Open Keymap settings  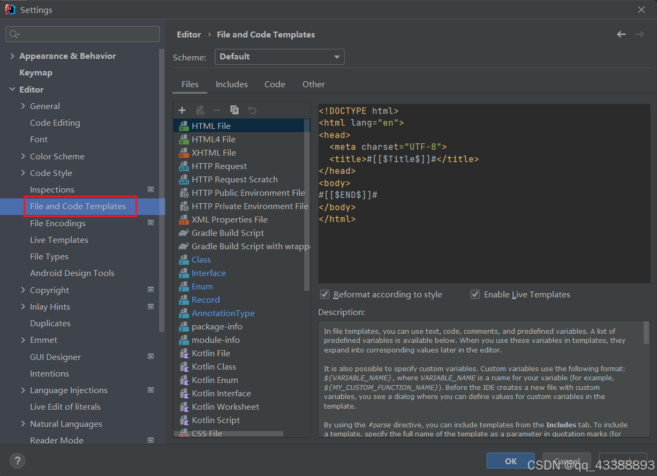pyautogui.click(x=36, y=73)
